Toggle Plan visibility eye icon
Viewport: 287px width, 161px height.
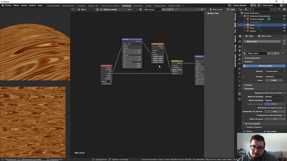pyautogui.click(x=284, y=28)
